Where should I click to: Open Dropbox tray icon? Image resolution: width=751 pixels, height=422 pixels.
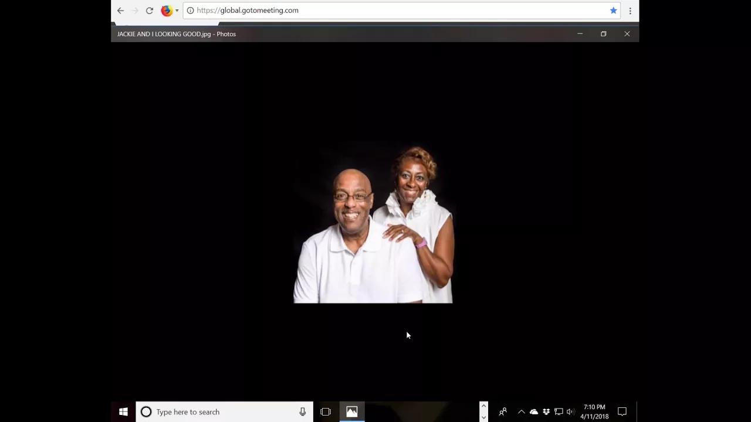click(x=546, y=412)
